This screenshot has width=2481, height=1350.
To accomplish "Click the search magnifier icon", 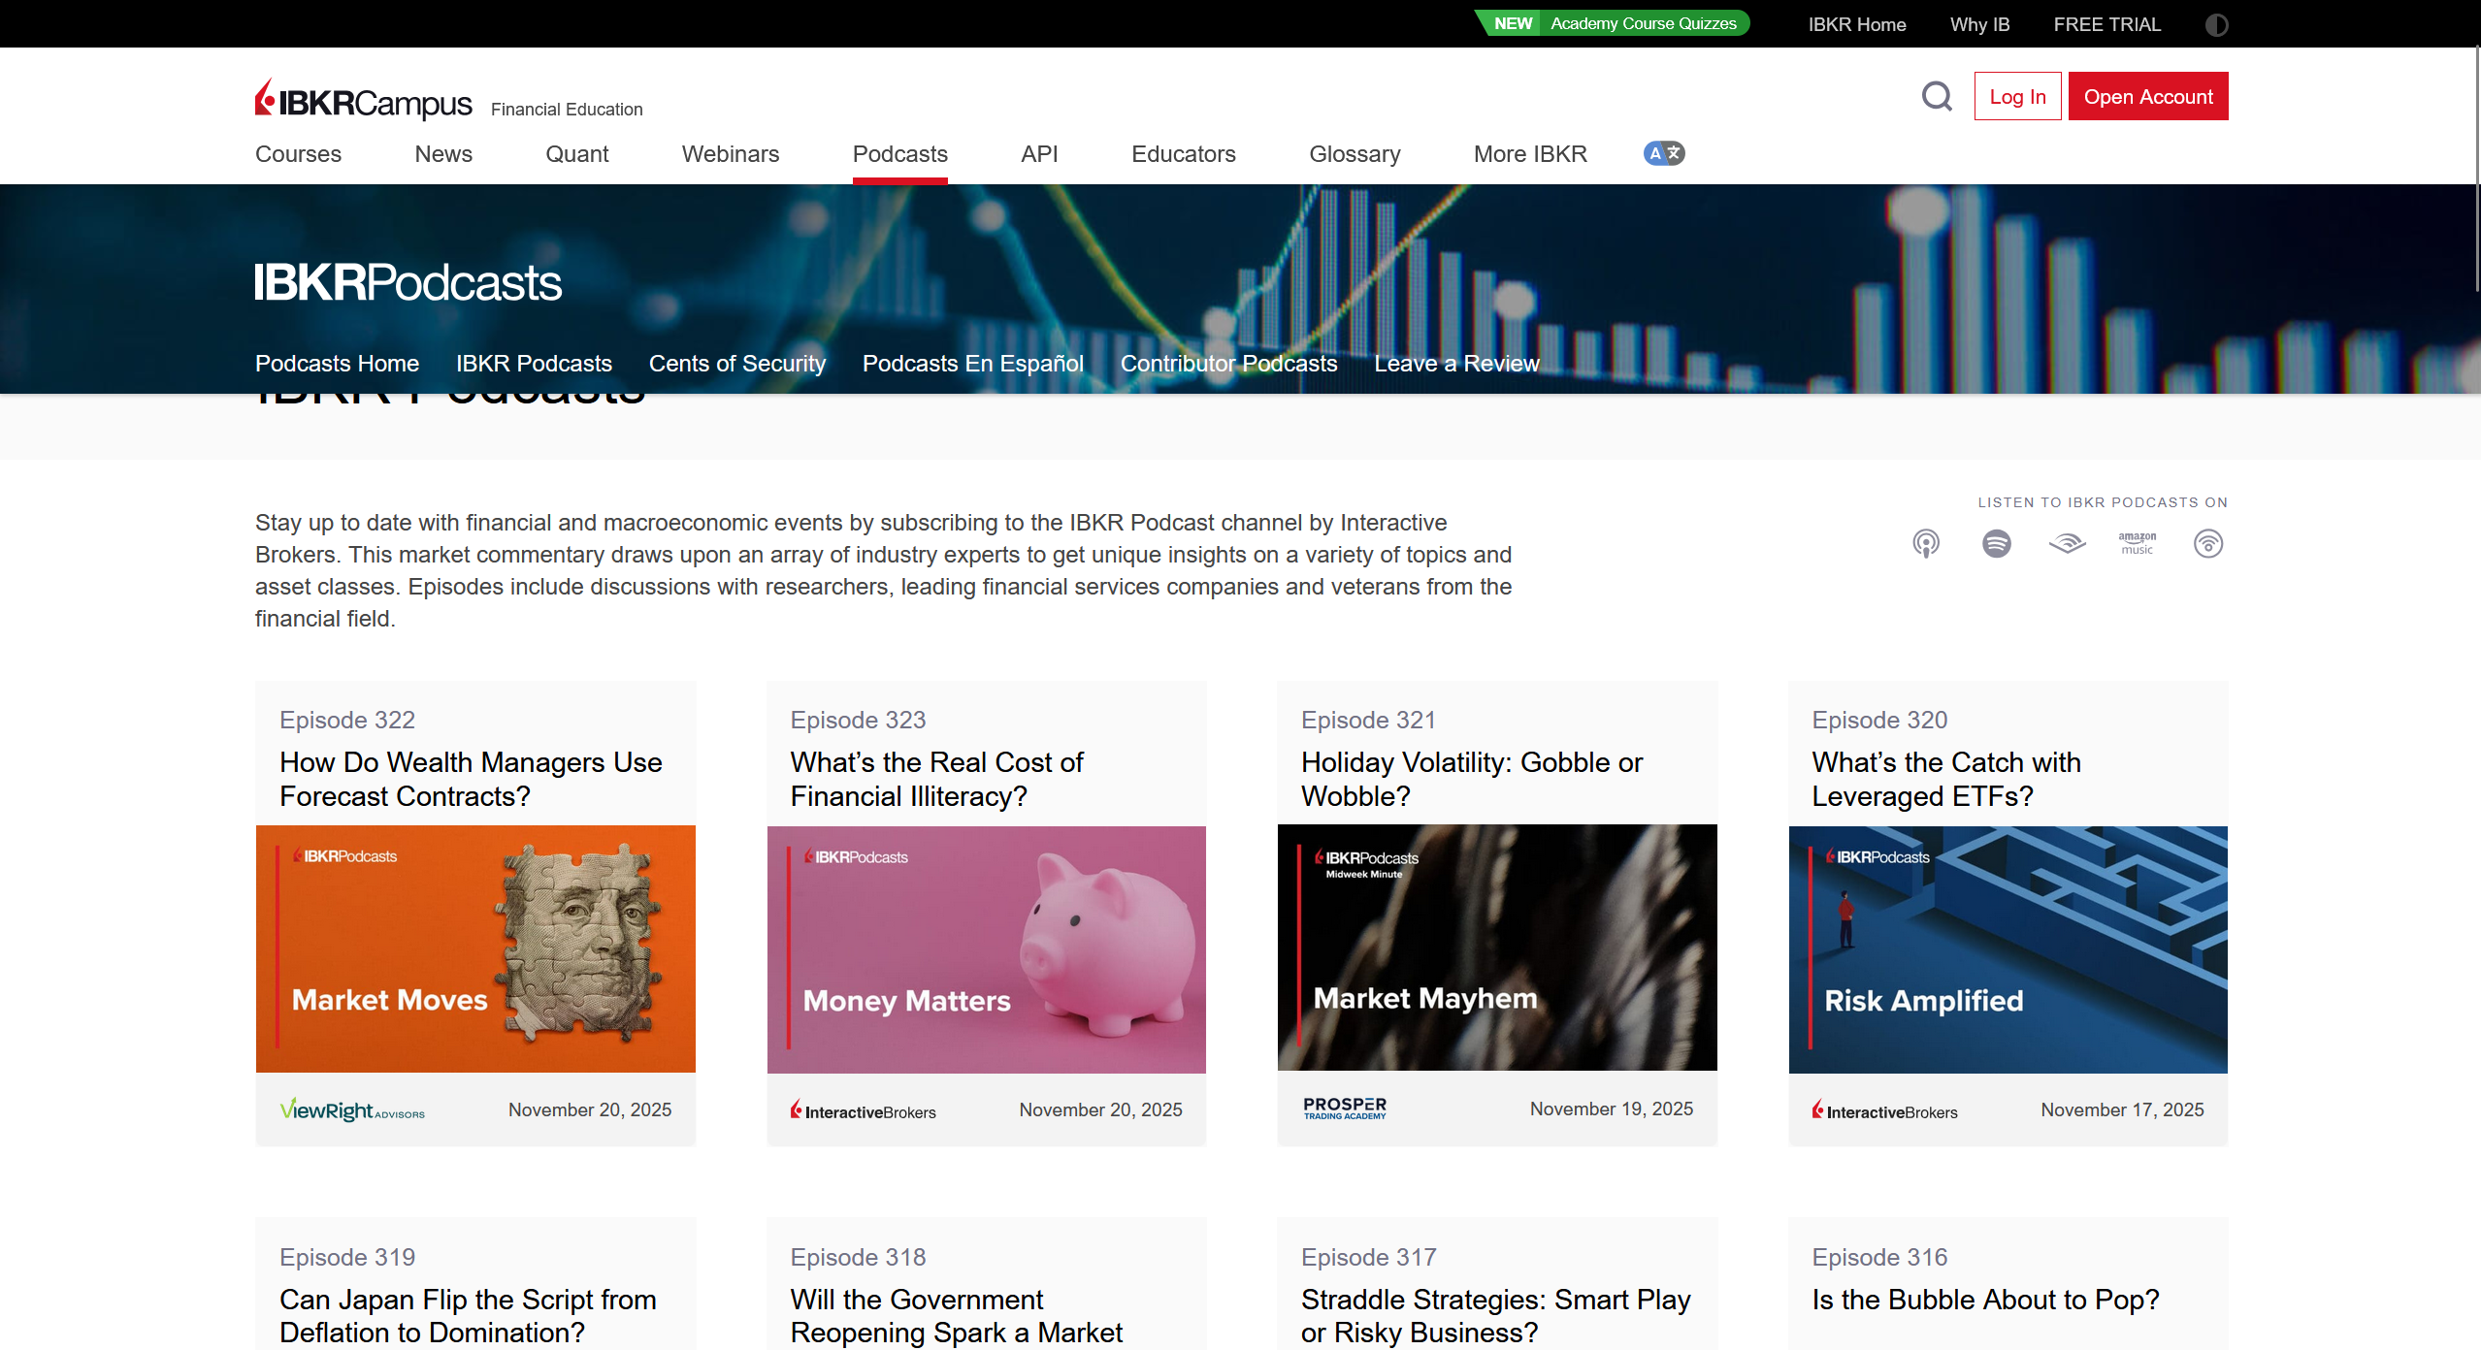I will pos(1937,96).
